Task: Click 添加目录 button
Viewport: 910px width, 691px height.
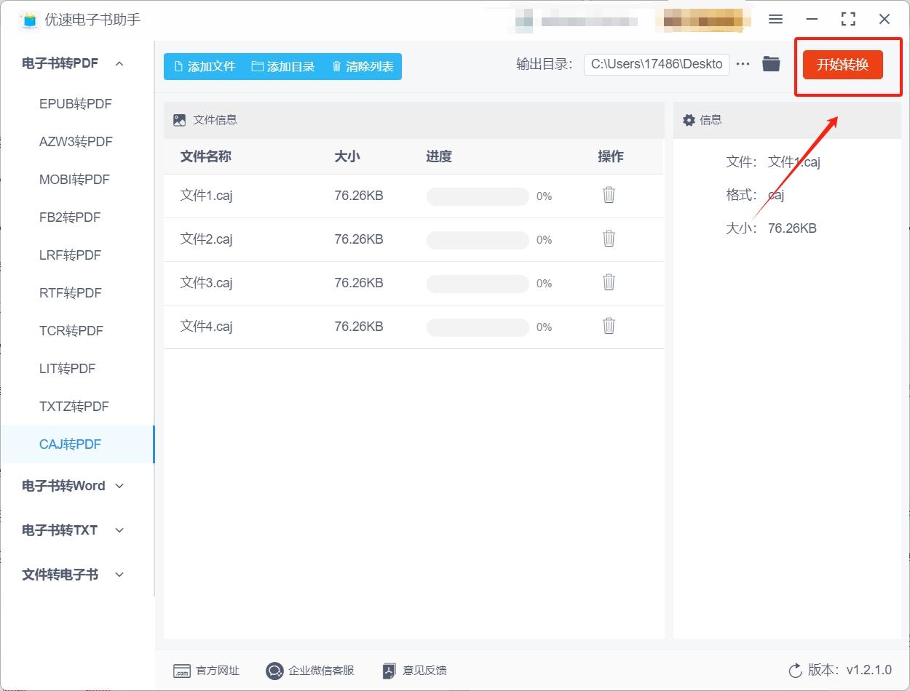Action: [283, 66]
